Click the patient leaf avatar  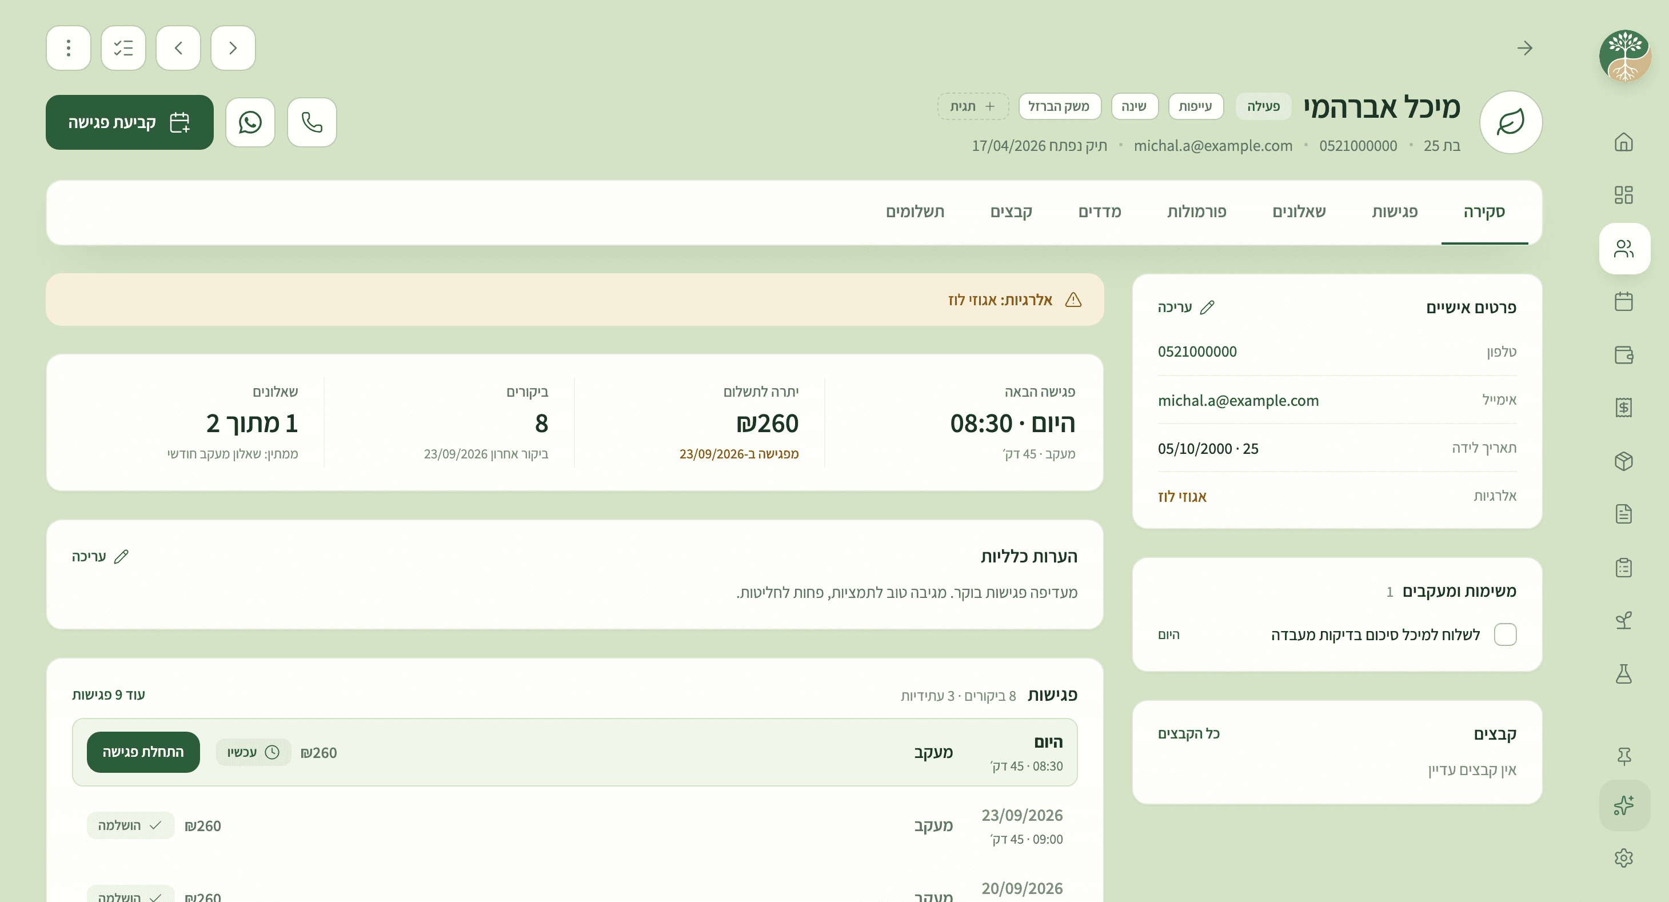coord(1511,122)
